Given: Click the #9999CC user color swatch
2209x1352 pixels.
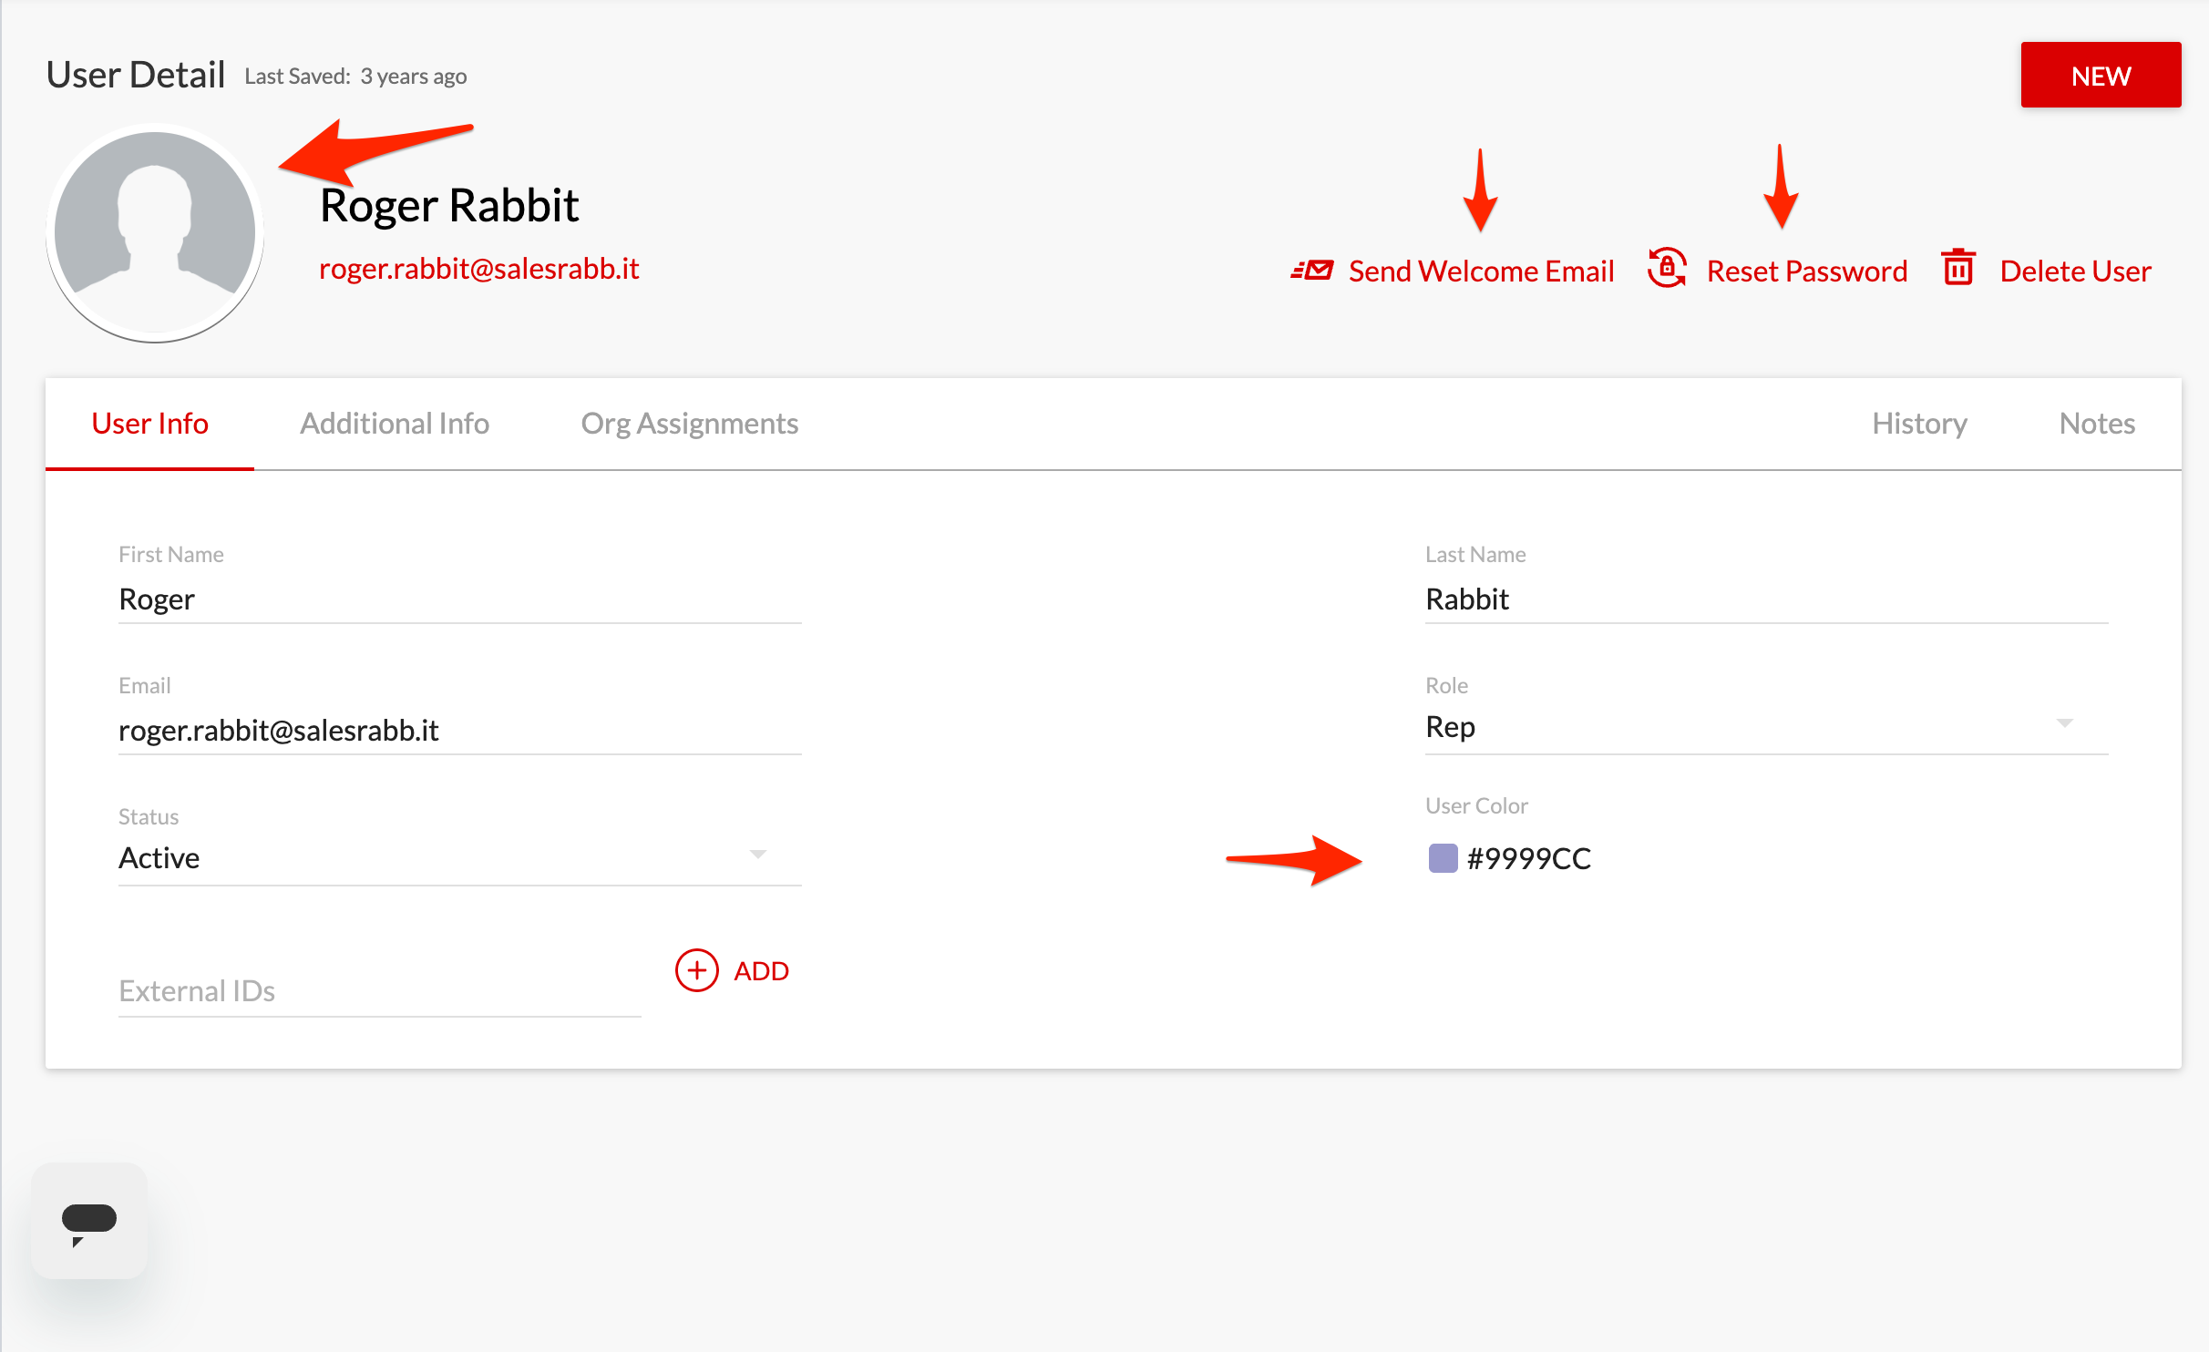Looking at the screenshot, I should click(1444, 858).
